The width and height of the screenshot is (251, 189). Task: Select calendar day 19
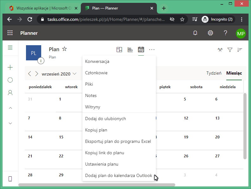point(186,137)
